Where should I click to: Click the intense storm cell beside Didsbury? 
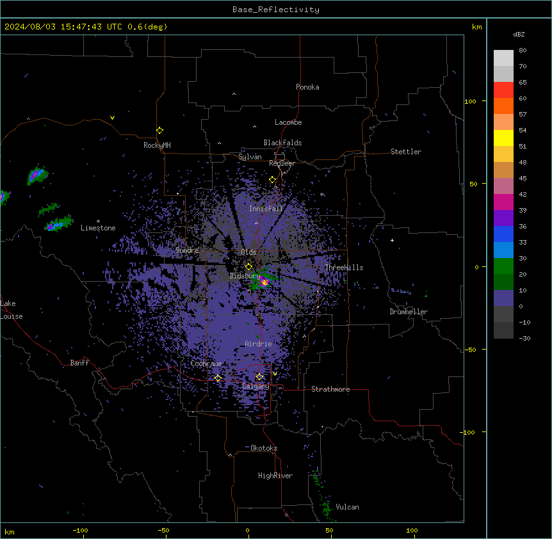[x=264, y=282]
